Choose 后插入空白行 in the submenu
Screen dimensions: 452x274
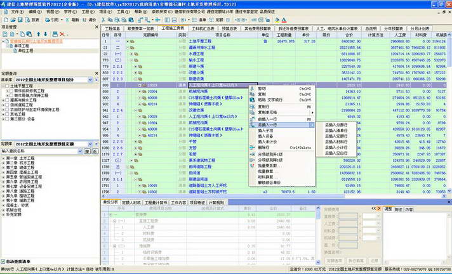[x=336, y=153]
